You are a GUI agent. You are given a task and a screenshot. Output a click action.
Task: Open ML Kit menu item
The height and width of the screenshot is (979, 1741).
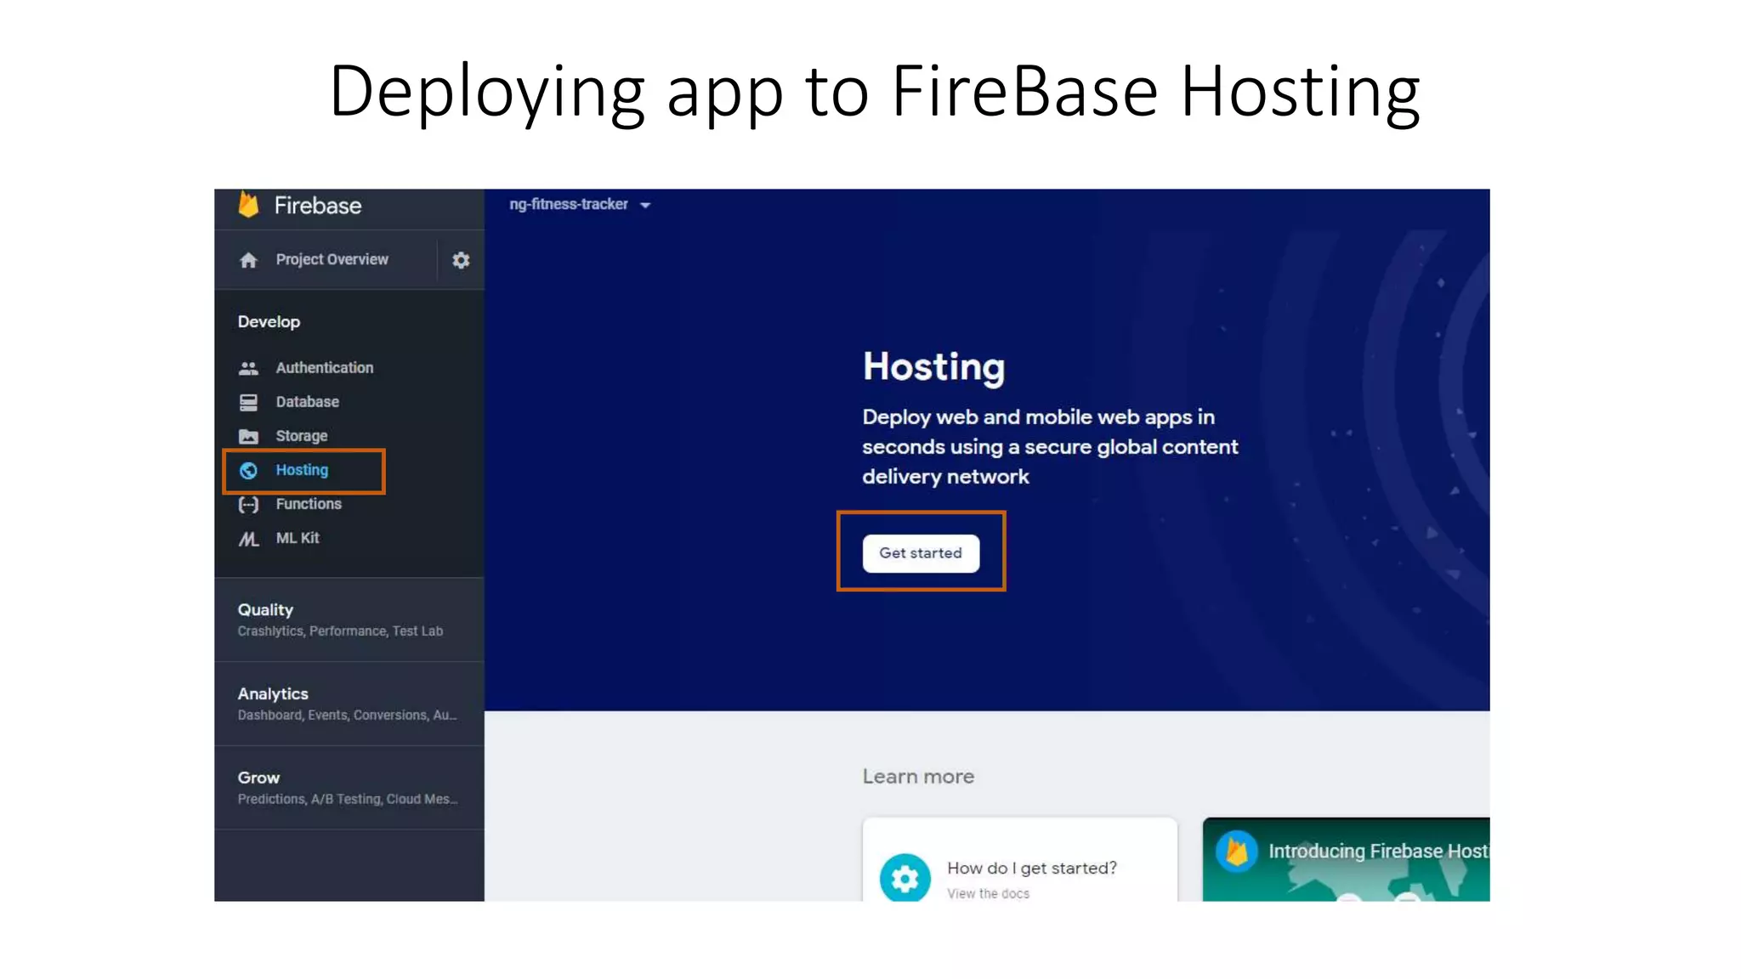[298, 538]
